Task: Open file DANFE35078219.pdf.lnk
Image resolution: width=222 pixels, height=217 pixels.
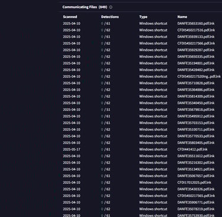Action: pyautogui.click(x=196, y=209)
